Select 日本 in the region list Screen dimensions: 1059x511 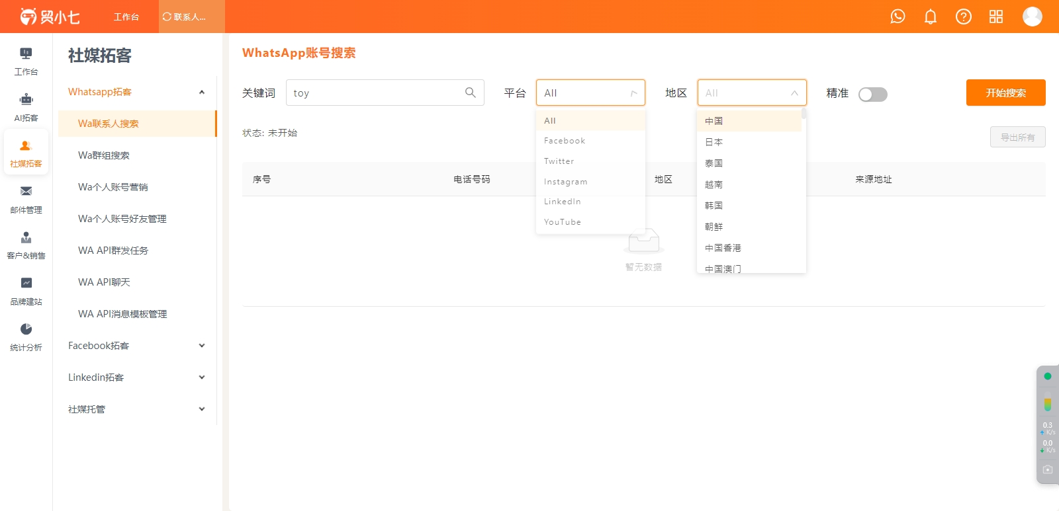749,142
